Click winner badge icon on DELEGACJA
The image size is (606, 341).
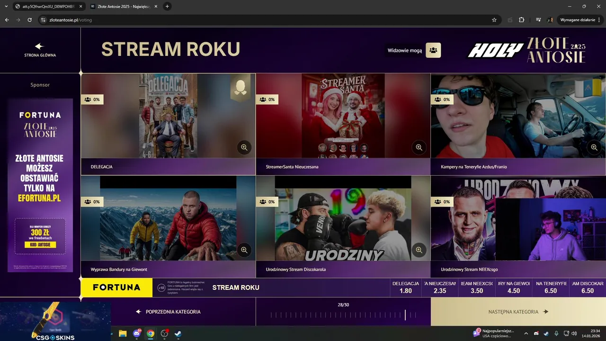(240, 88)
